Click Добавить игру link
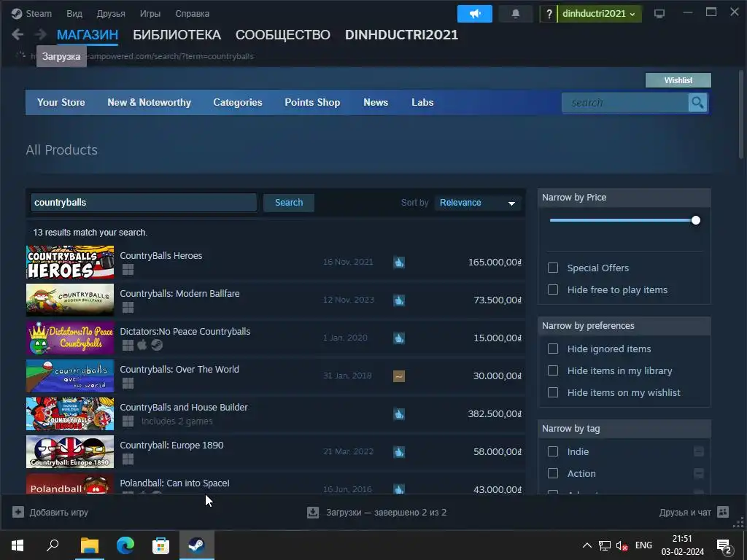This screenshot has width=747, height=560. point(58,513)
